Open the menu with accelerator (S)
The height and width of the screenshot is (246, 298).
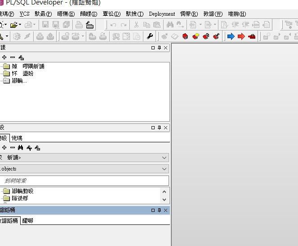click(89, 14)
